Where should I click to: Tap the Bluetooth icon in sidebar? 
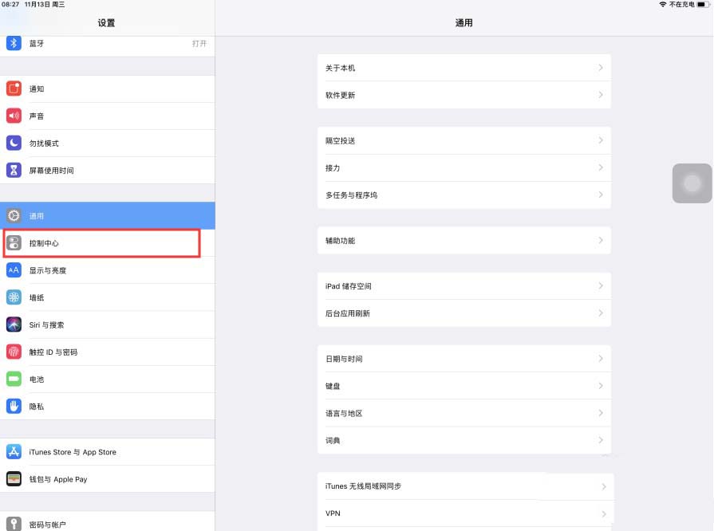(x=14, y=43)
